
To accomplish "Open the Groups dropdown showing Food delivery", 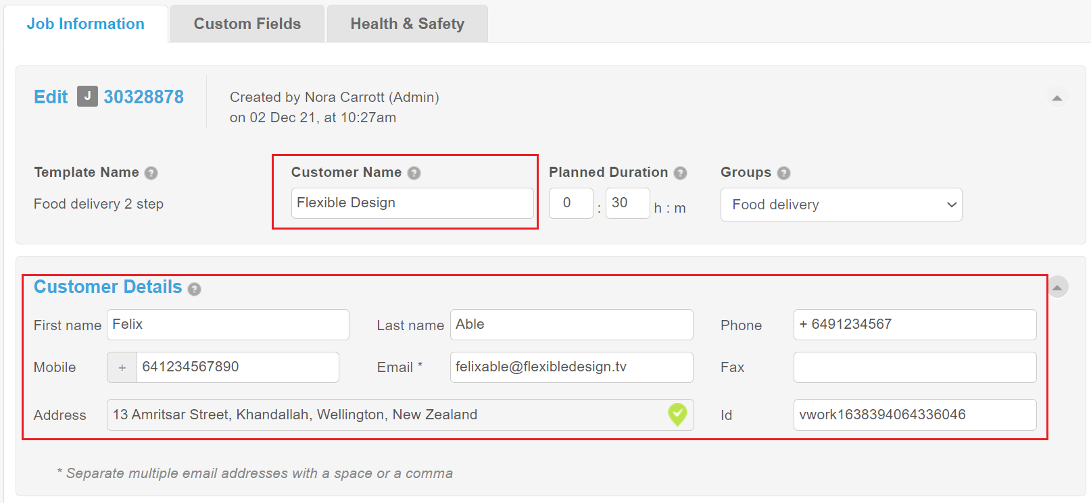I will tap(841, 205).
